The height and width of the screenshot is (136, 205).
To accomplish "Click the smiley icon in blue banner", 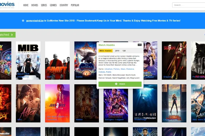I will pyautogui.click(x=23, y=21).
